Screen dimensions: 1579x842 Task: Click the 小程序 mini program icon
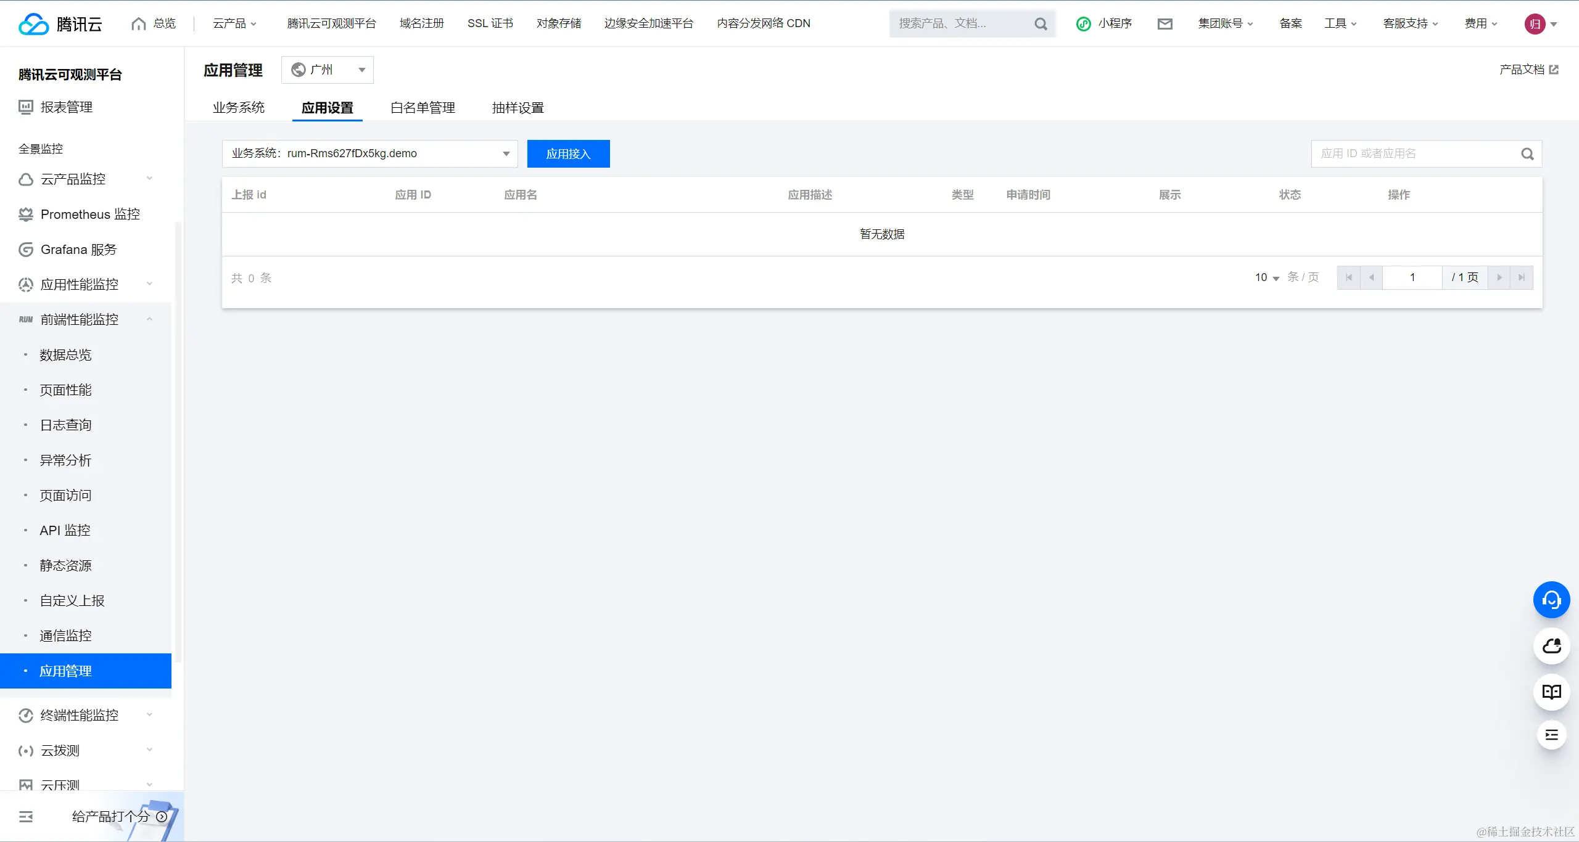tap(1104, 23)
